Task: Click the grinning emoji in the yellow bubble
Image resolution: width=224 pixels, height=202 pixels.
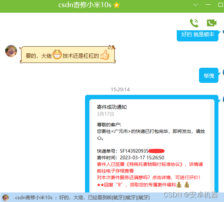Action: 57,55
